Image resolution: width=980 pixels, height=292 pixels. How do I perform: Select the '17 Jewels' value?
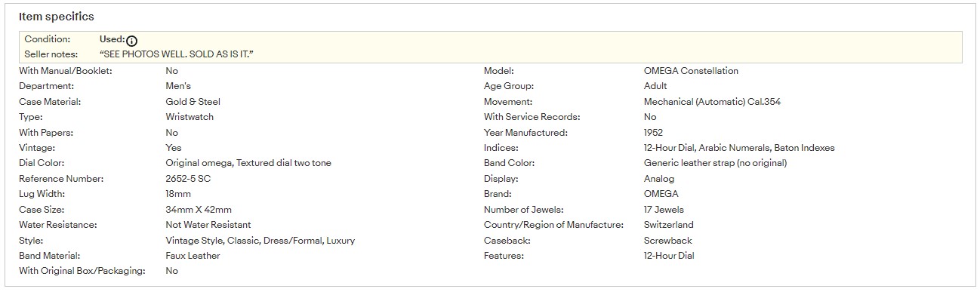664,210
